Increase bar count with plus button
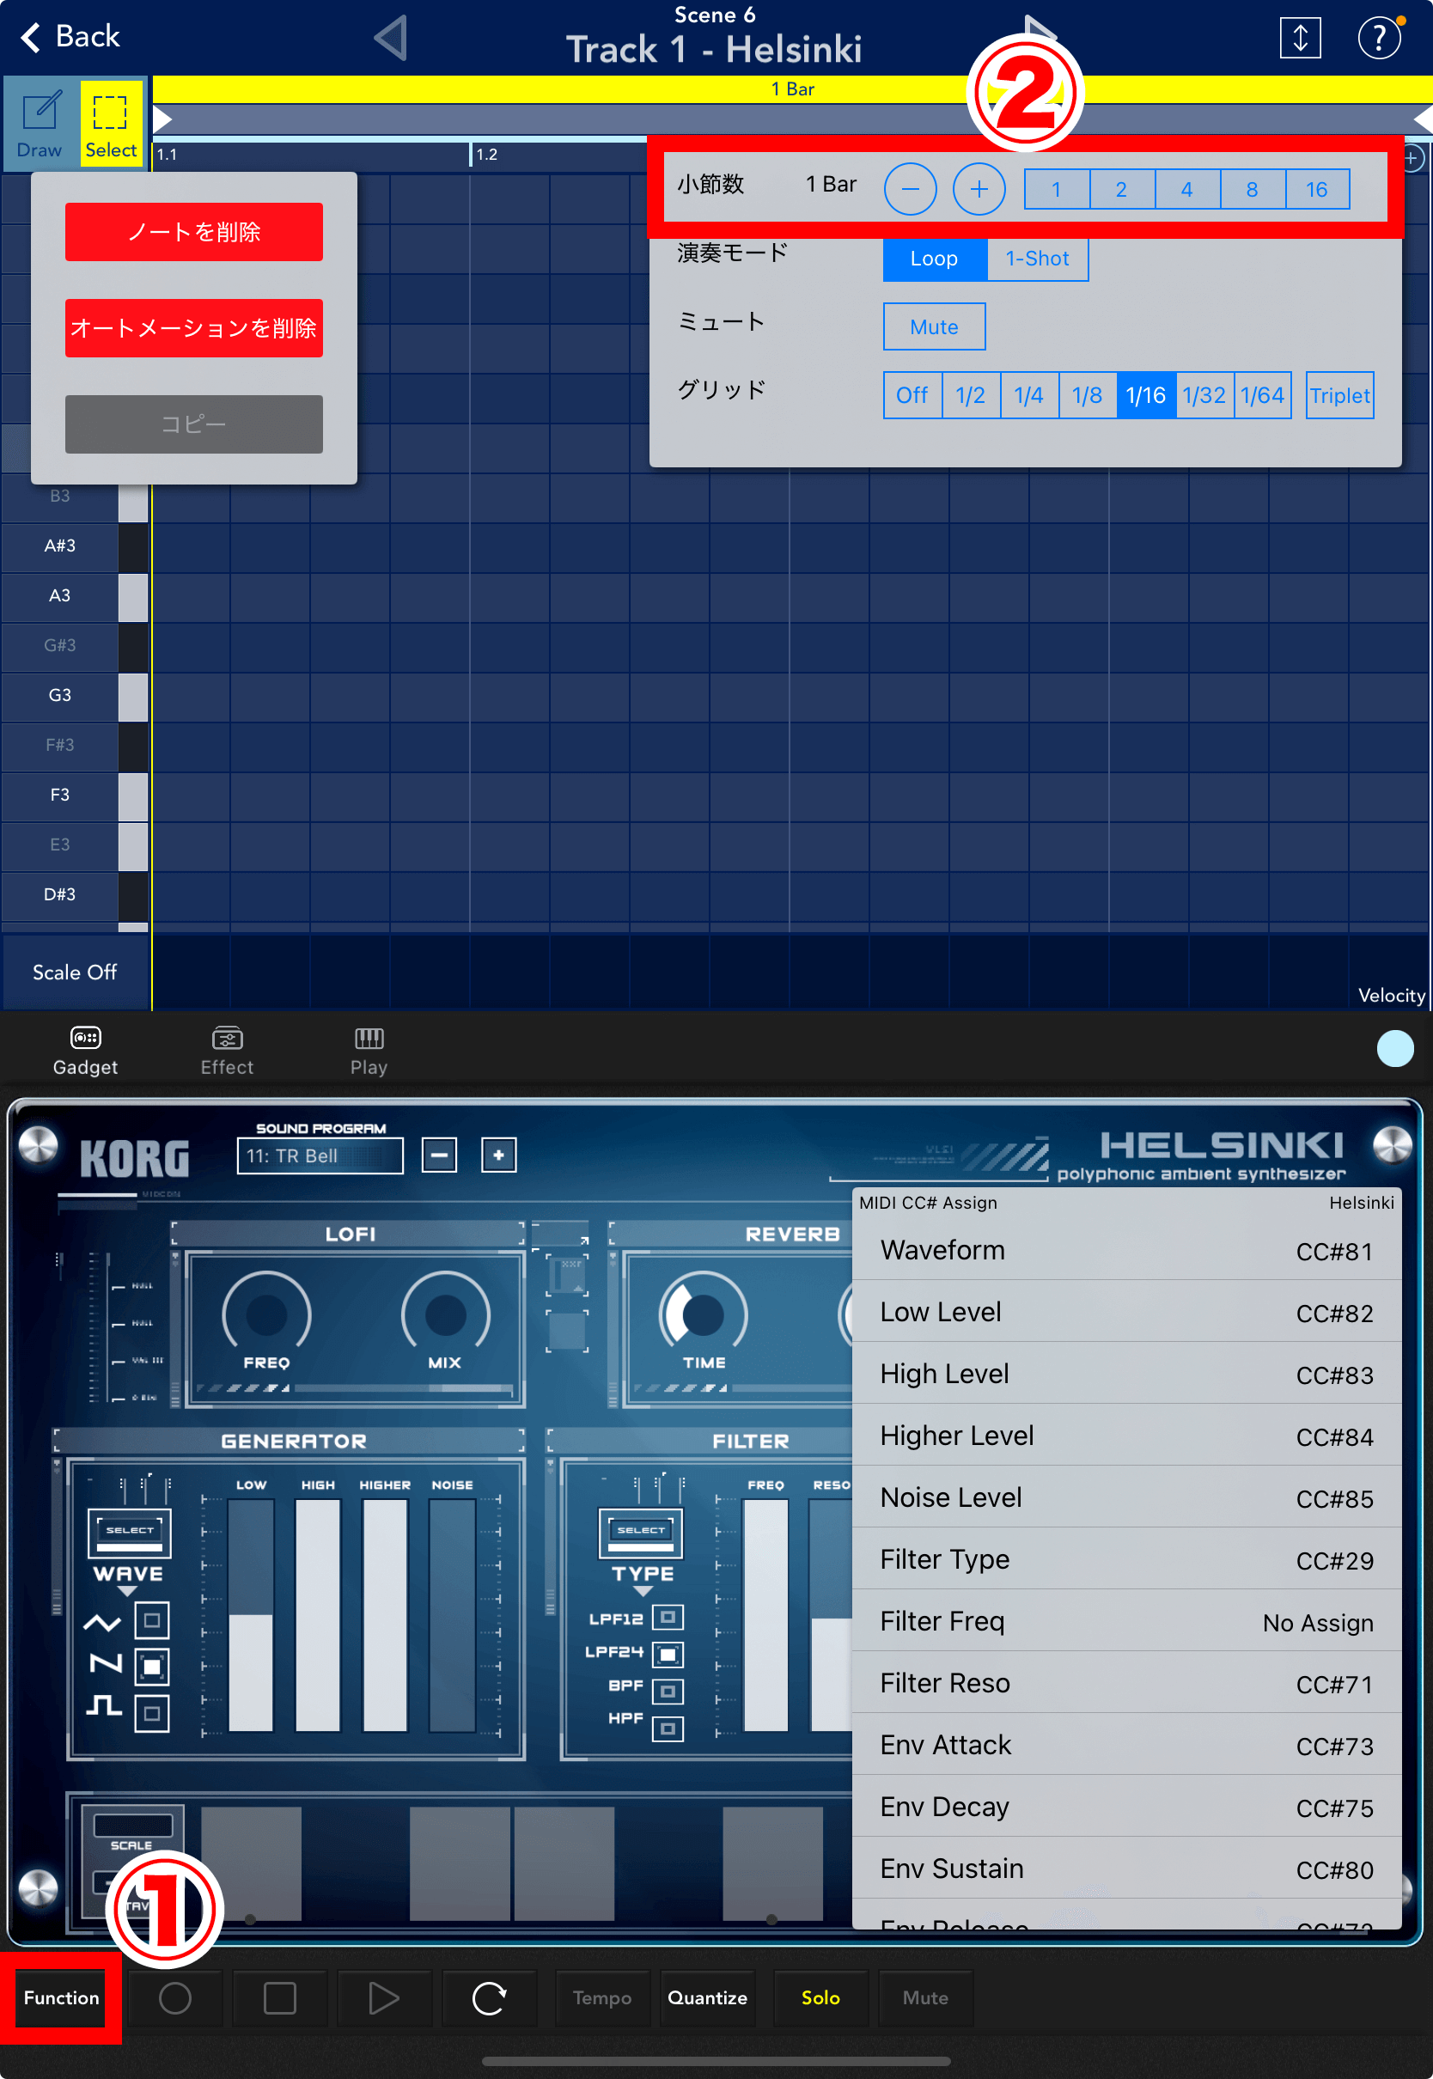Image resolution: width=1433 pixels, height=2079 pixels. coord(979,189)
